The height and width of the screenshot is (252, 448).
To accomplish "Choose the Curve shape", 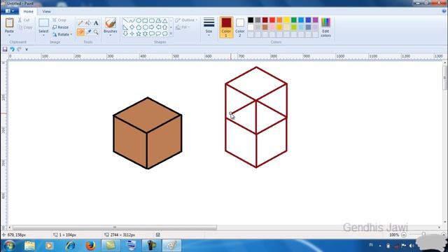I will 132,20.
